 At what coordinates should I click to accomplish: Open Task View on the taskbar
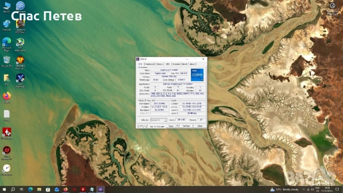[21, 189]
